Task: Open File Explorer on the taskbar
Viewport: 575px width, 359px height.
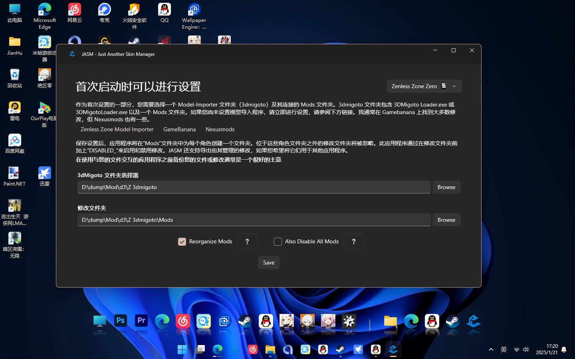Action: click(270, 349)
